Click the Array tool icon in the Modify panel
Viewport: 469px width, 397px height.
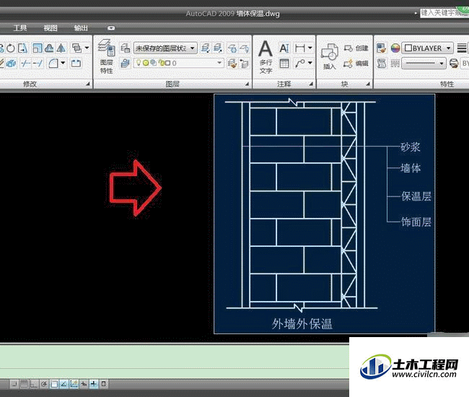(76, 48)
